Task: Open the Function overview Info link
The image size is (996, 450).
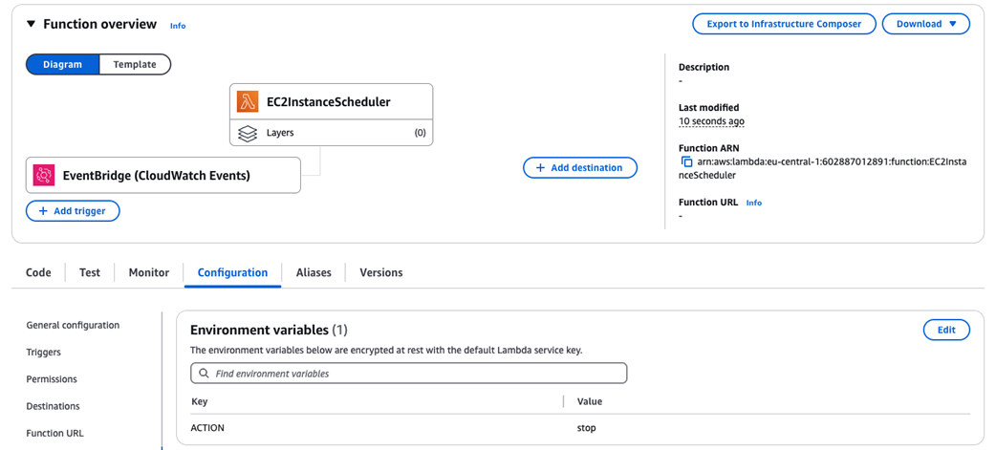Action: (178, 26)
